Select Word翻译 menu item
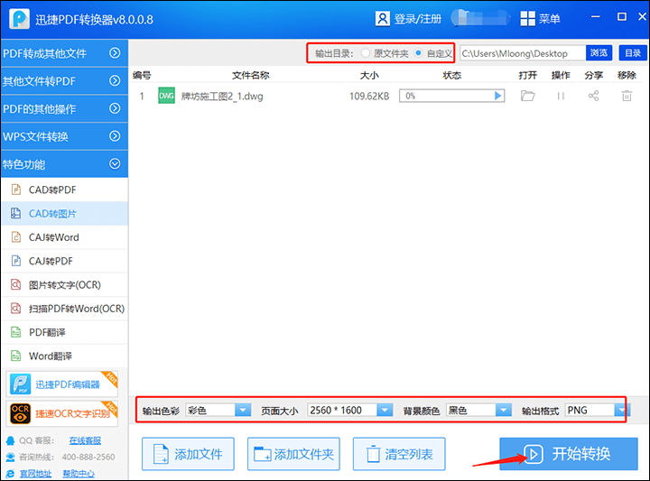The height and width of the screenshot is (481, 650). click(x=64, y=356)
